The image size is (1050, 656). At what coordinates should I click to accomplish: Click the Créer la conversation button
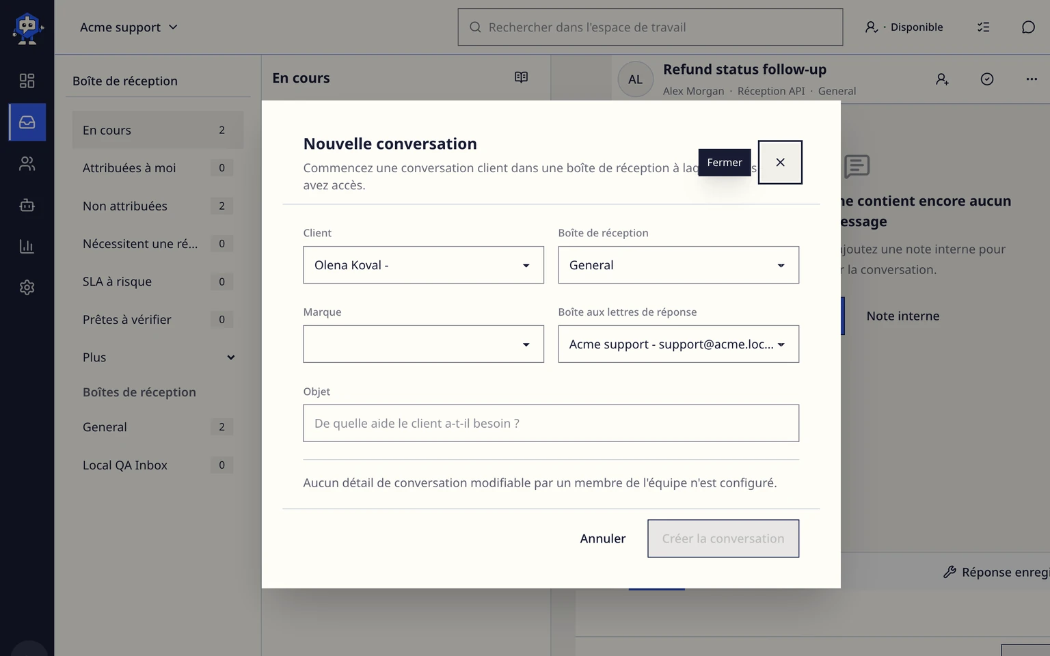(723, 538)
